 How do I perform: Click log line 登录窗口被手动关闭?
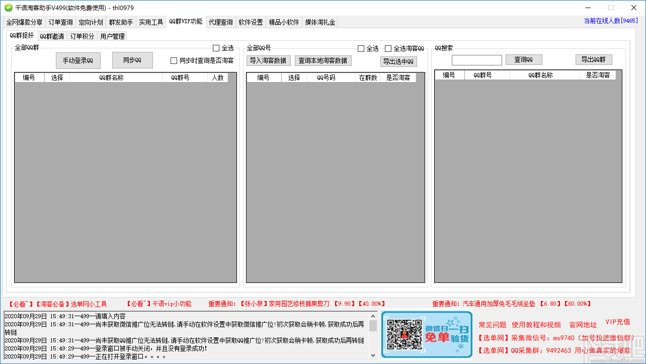106,348
